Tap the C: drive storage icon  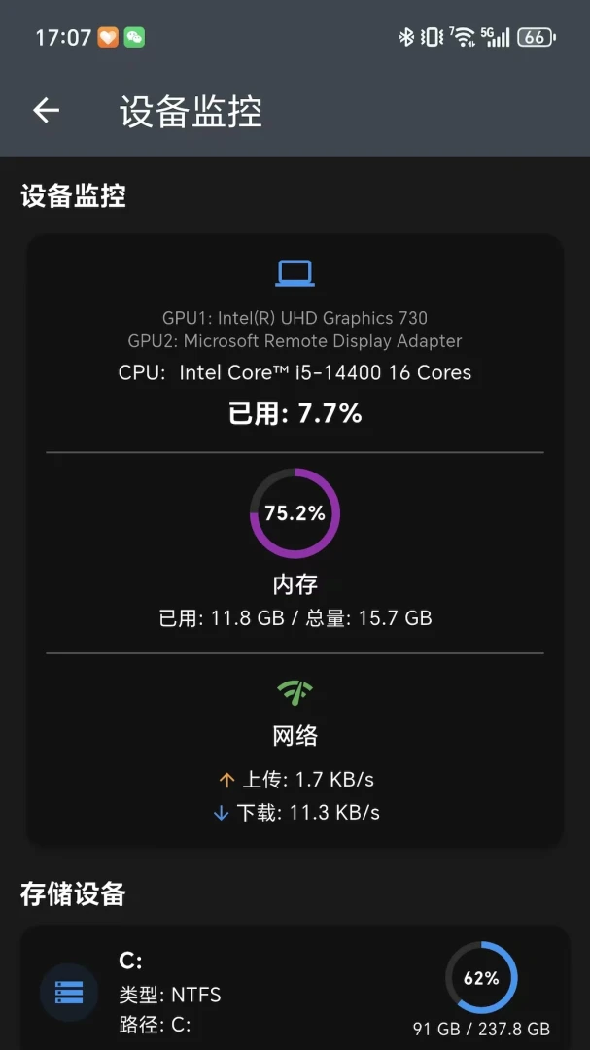pyautogui.click(x=69, y=992)
